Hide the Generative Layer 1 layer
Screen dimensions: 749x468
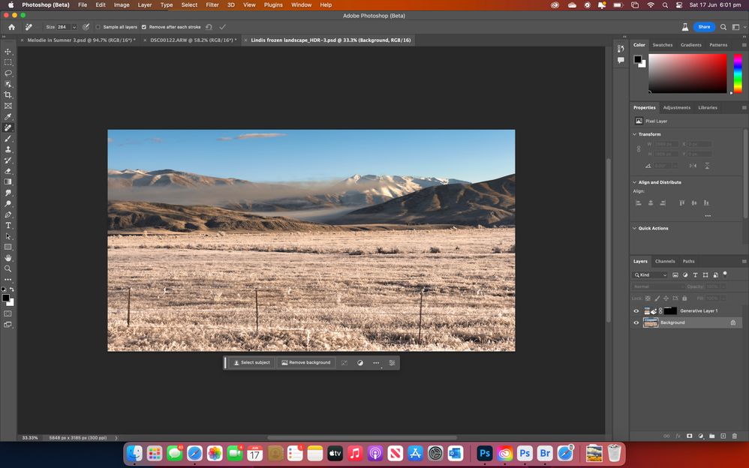pos(636,311)
